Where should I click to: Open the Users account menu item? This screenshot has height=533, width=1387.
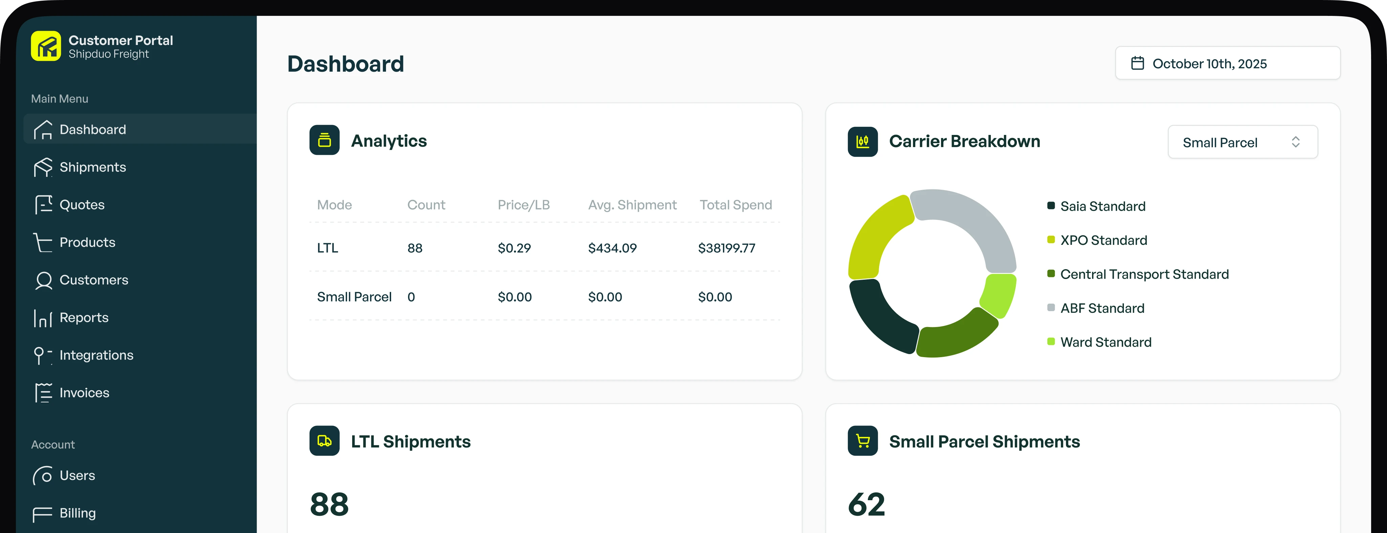[77, 476]
